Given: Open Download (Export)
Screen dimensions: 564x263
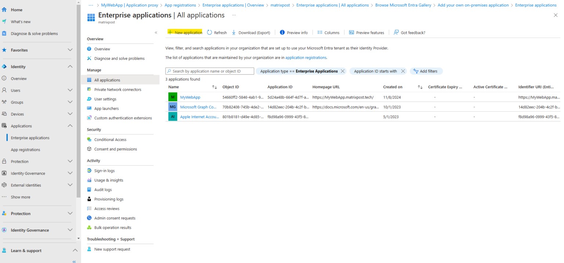Looking at the screenshot, I should coord(251,32).
